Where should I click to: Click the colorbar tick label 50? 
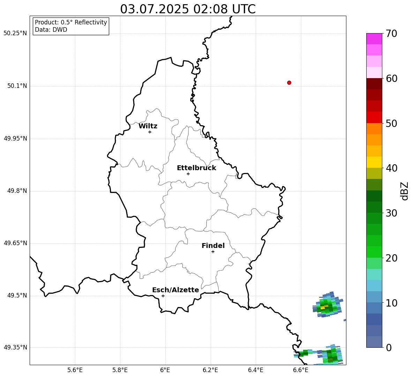coord(391,123)
